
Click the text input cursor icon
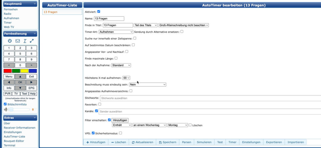click(x=25, y=41)
